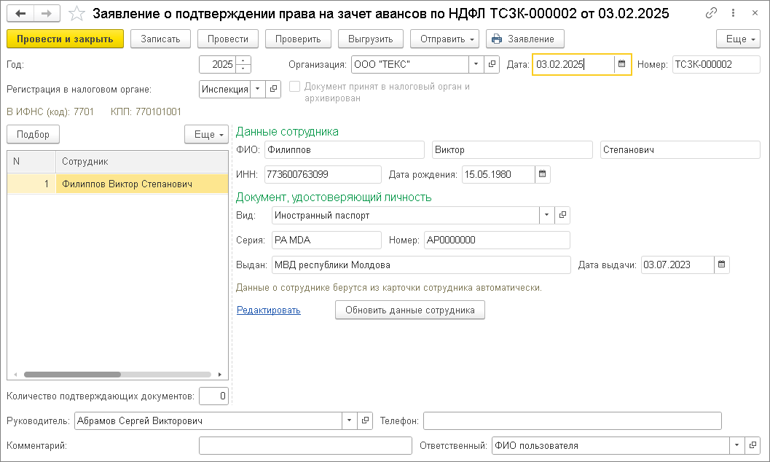
Task: Open the three-dot window options menu
Action: (733, 13)
